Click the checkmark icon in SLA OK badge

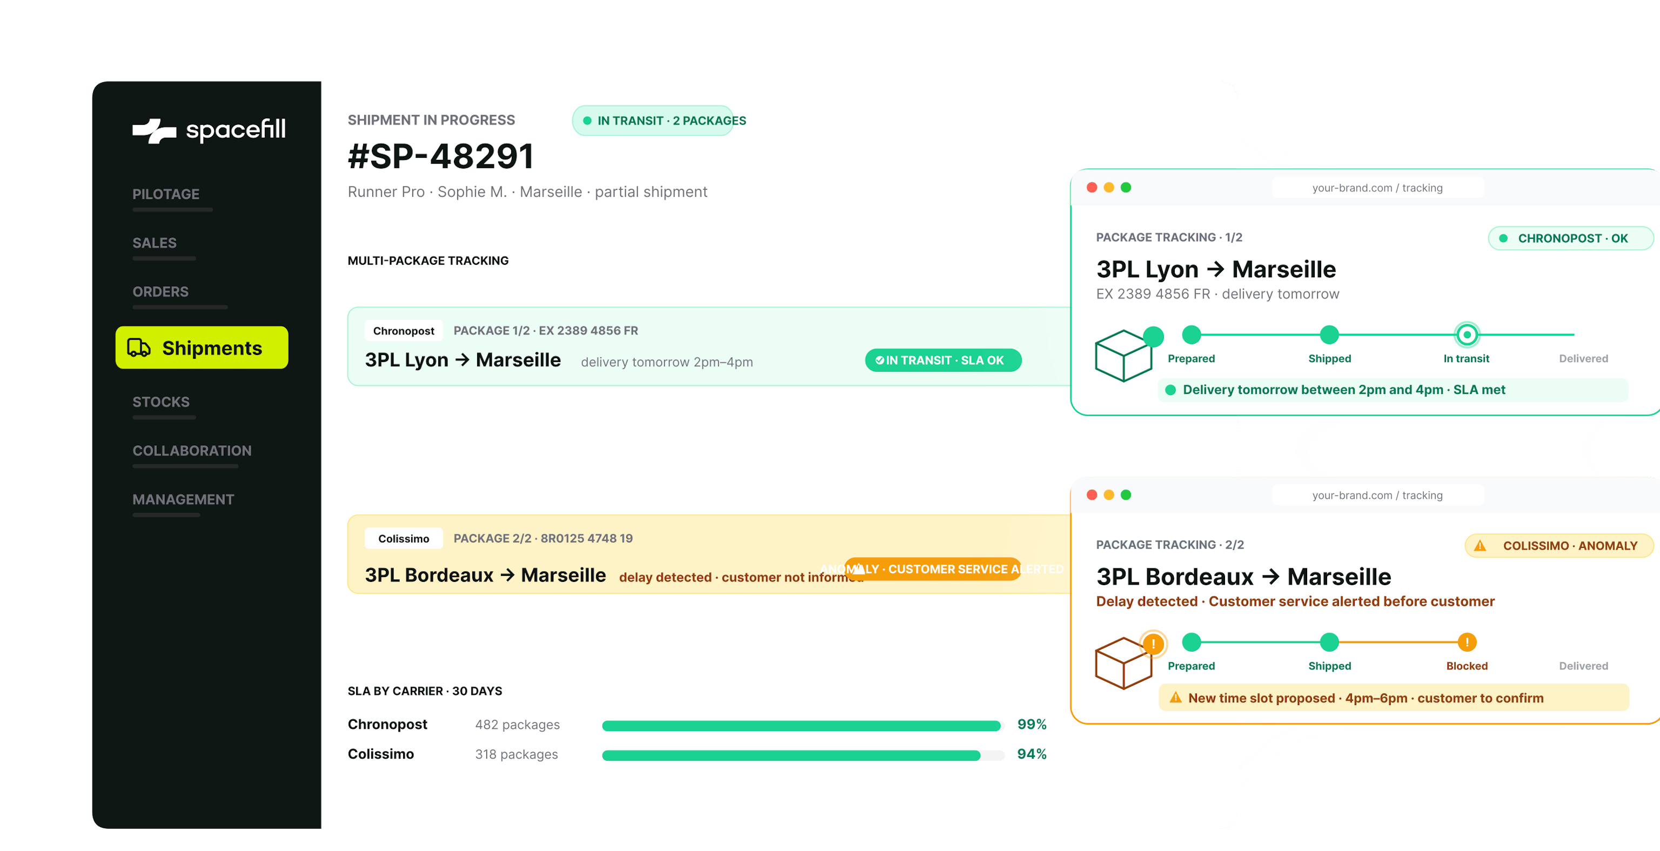[x=880, y=360]
